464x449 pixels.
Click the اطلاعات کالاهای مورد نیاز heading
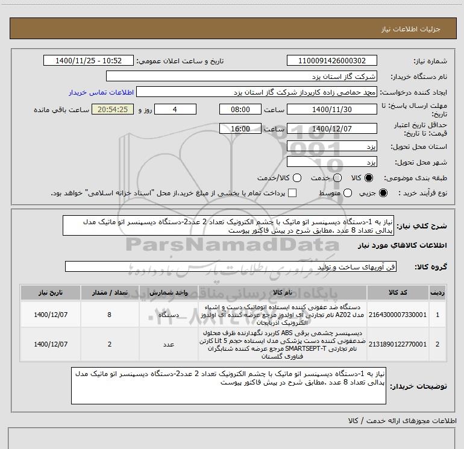(403, 245)
